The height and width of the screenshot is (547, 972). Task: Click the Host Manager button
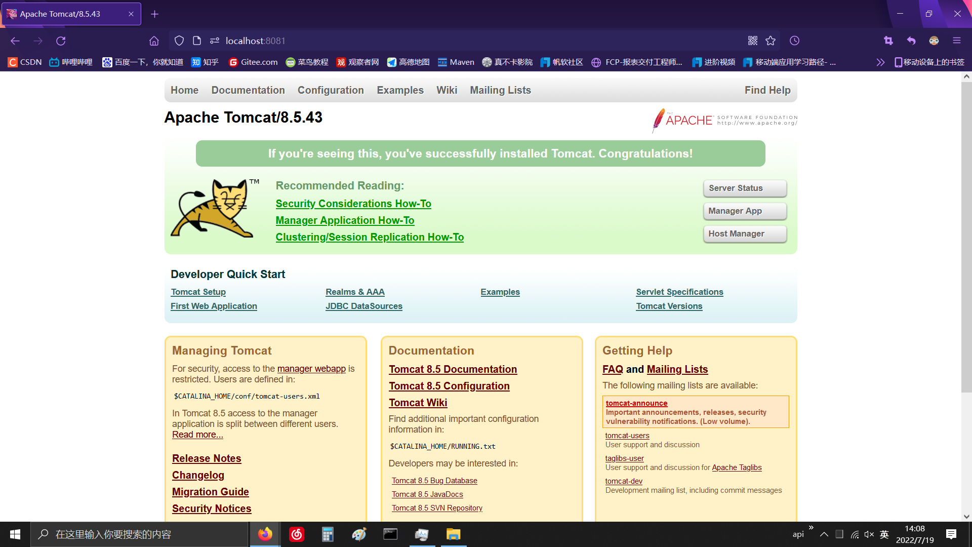(745, 233)
